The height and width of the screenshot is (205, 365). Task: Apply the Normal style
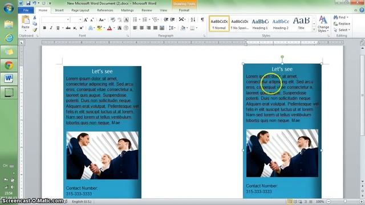(x=219, y=23)
